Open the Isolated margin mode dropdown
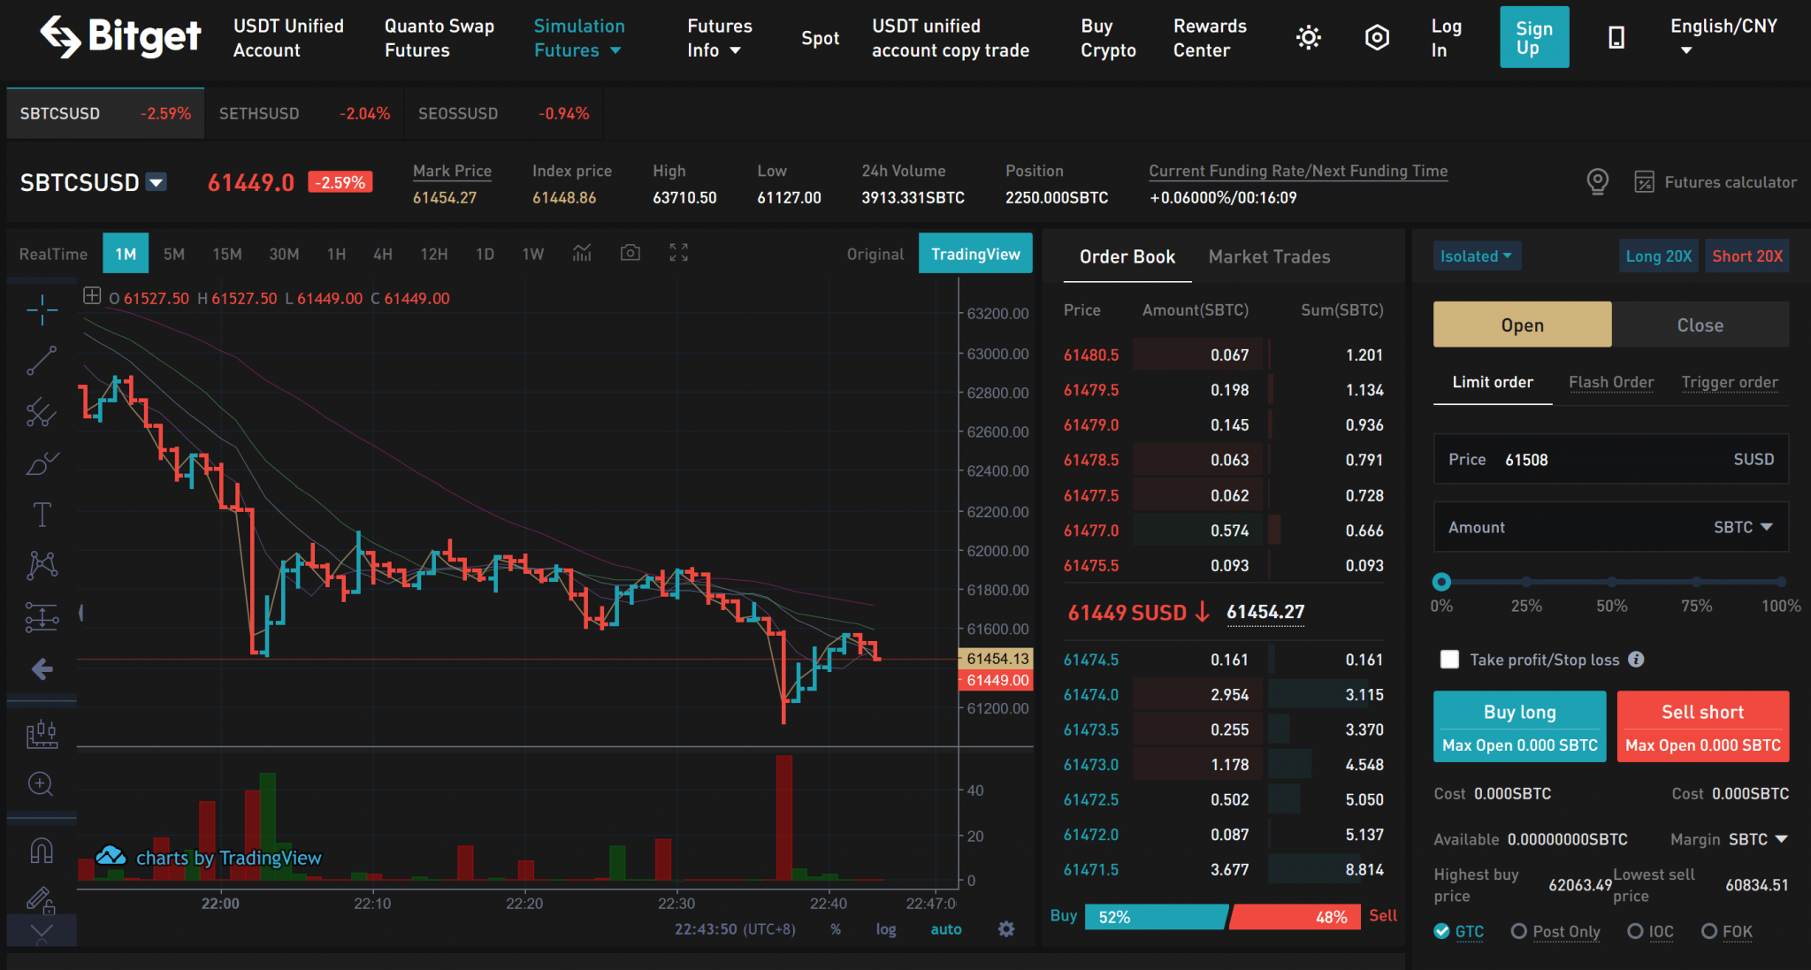Image resolution: width=1811 pixels, height=970 pixels. point(1476,256)
